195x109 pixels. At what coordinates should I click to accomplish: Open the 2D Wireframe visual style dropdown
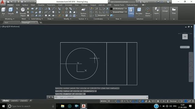(x=119, y=9)
